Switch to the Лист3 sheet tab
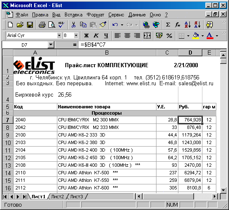The height and width of the screenshot is (210, 229). (x=76, y=197)
